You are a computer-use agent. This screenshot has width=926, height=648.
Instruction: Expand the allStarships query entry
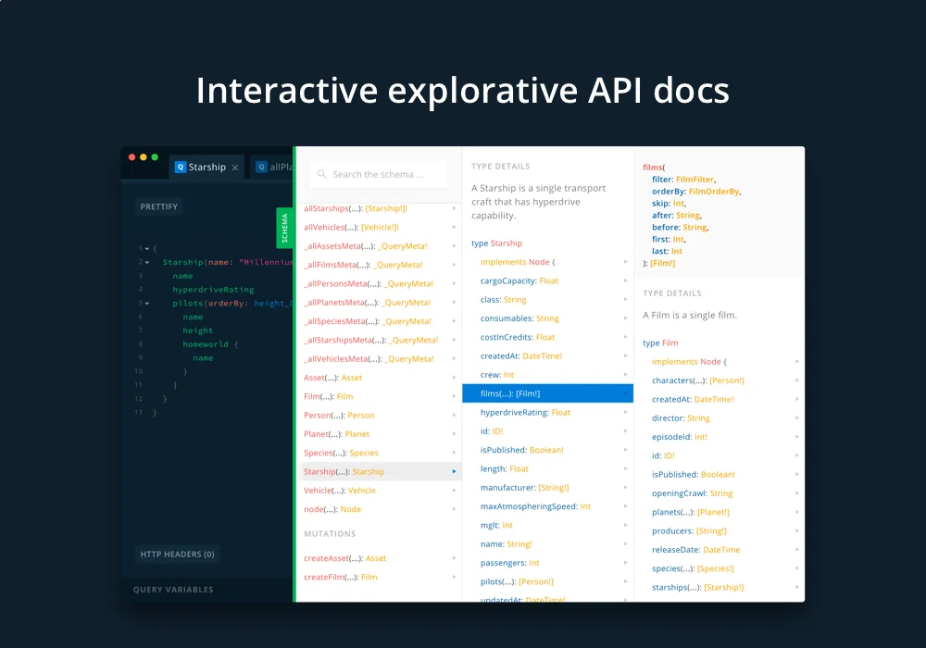click(x=454, y=208)
